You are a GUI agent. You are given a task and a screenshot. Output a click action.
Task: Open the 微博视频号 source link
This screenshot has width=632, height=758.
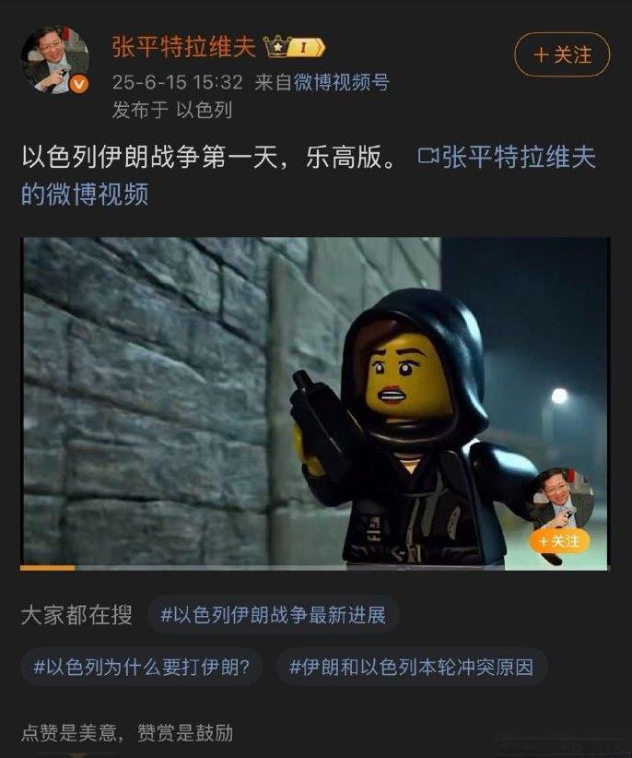pyautogui.click(x=342, y=82)
